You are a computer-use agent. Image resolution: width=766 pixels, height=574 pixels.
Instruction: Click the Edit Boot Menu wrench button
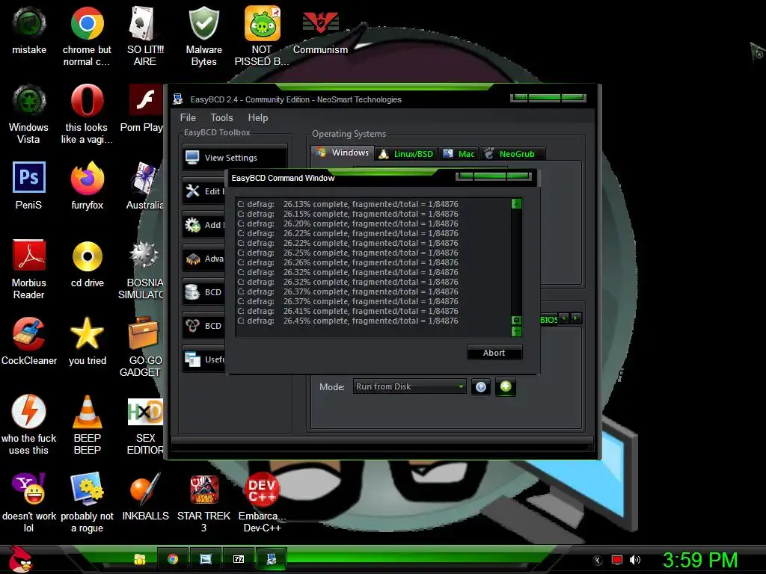click(204, 191)
